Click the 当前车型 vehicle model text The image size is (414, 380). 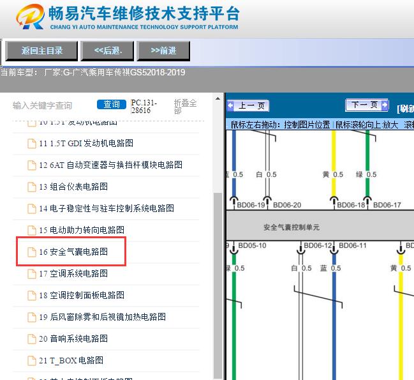pyautogui.click(x=93, y=72)
